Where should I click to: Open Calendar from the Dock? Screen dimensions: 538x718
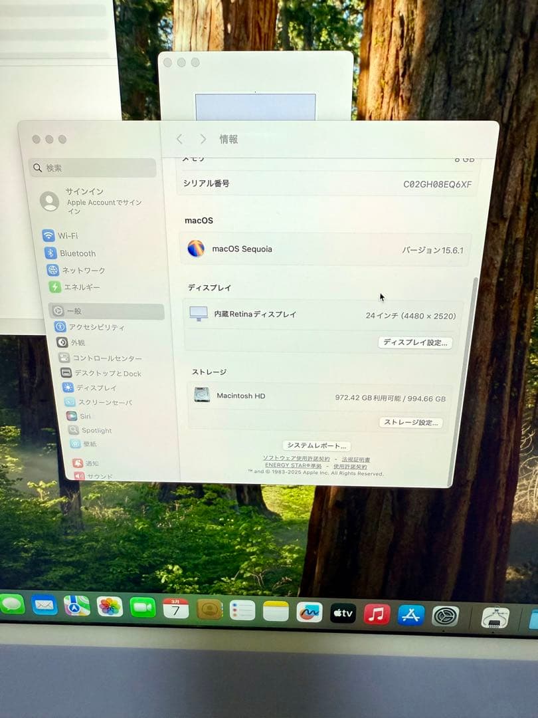pos(176,608)
